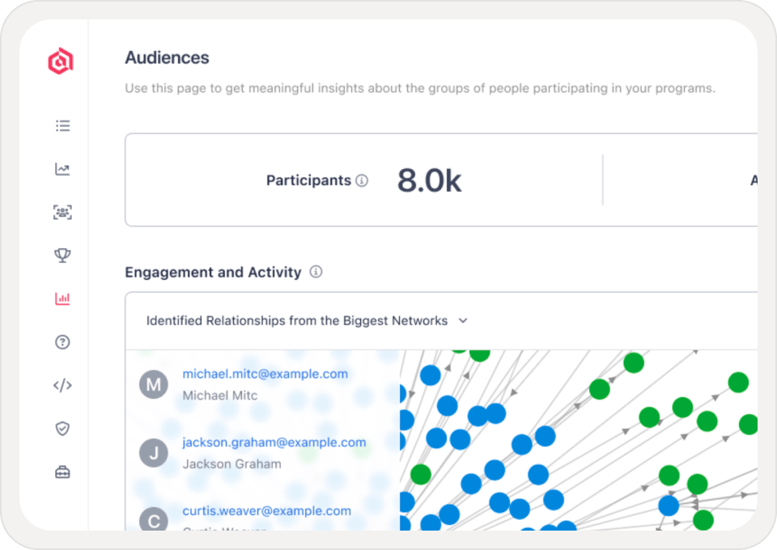Image resolution: width=777 pixels, height=550 pixels.
Task: Click the Michael Mitc name text
Action: click(x=220, y=396)
